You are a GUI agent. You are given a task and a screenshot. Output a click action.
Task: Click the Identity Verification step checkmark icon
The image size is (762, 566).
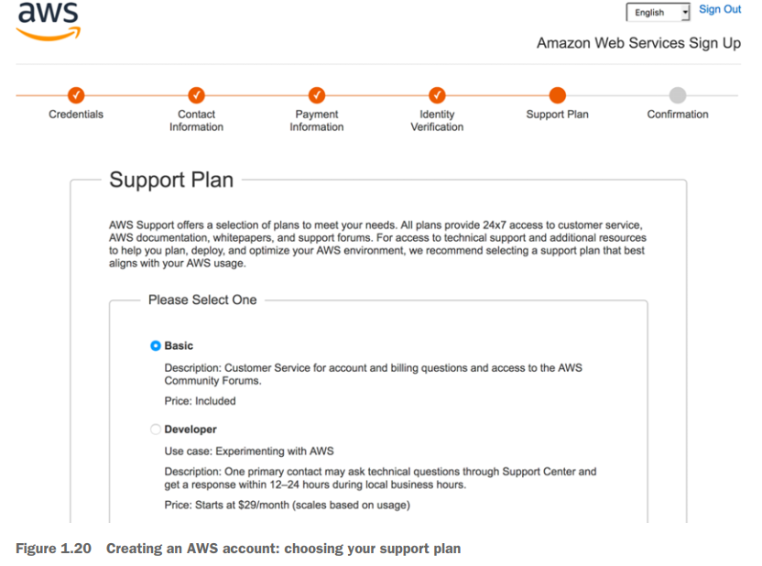(437, 94)
